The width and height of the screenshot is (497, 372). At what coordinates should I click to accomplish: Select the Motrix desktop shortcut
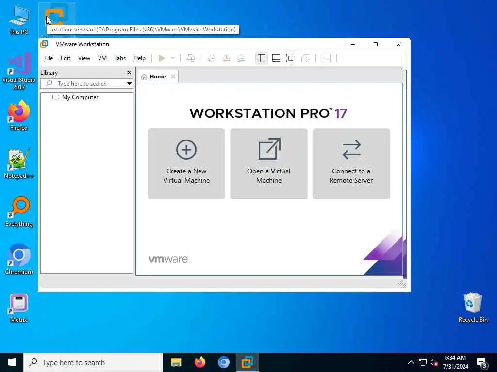pyautogui.click(x=19, y=308)
